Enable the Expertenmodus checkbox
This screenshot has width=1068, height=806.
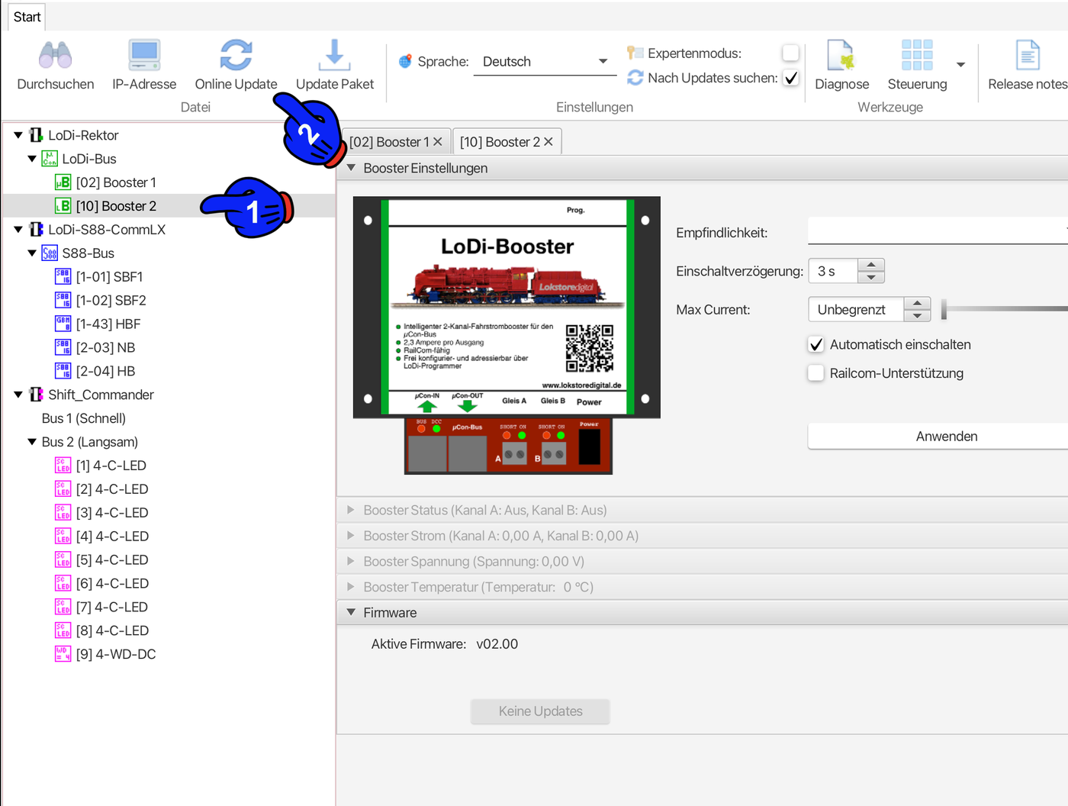[791, 53]
